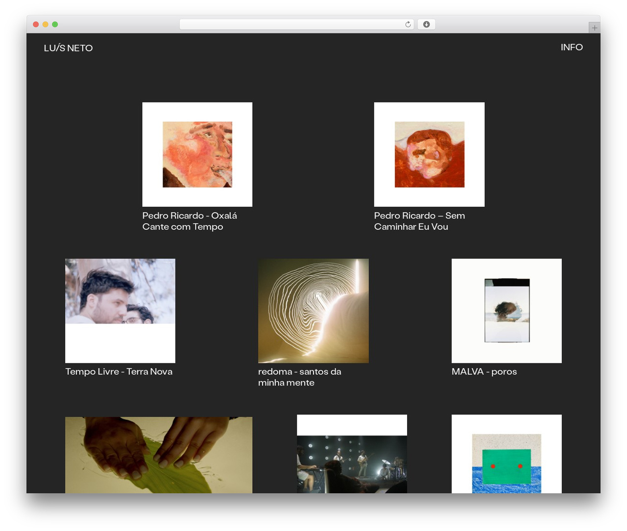Maximize window with green button

(x=55, y=24)
